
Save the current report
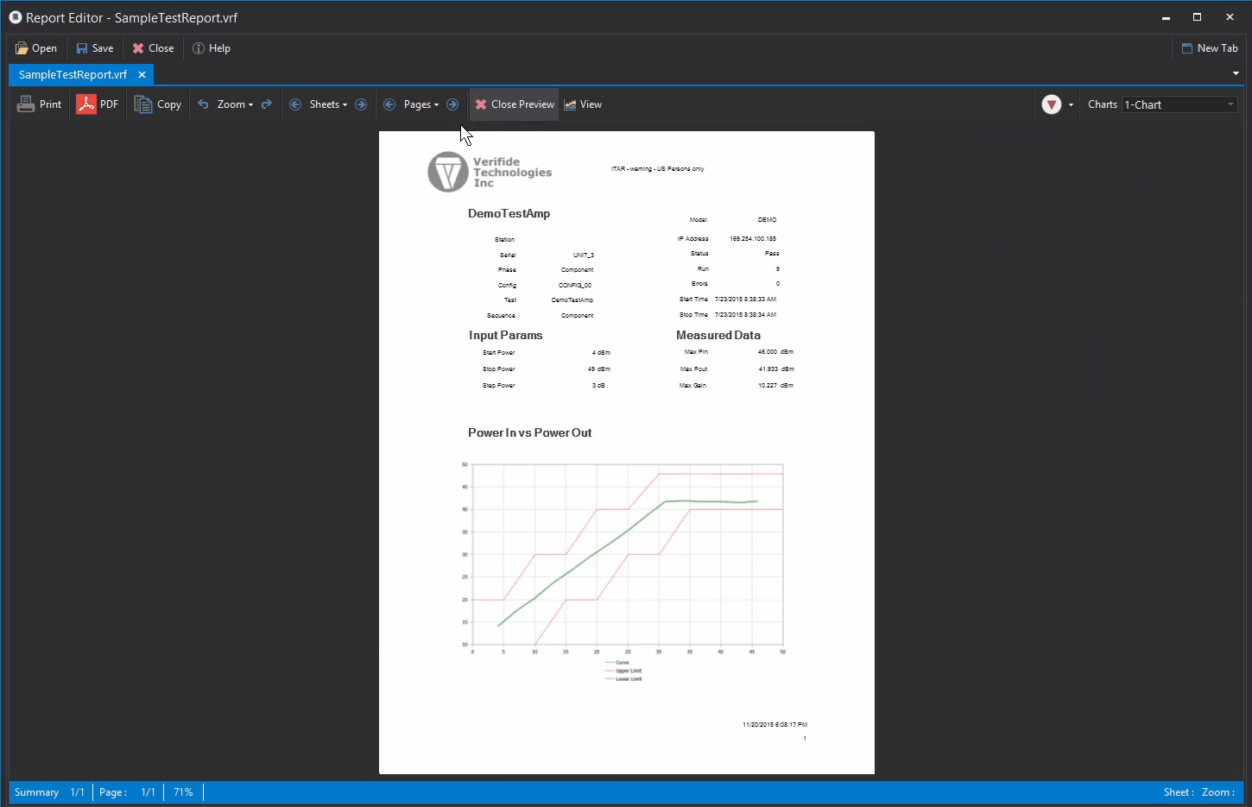[94, 47]
